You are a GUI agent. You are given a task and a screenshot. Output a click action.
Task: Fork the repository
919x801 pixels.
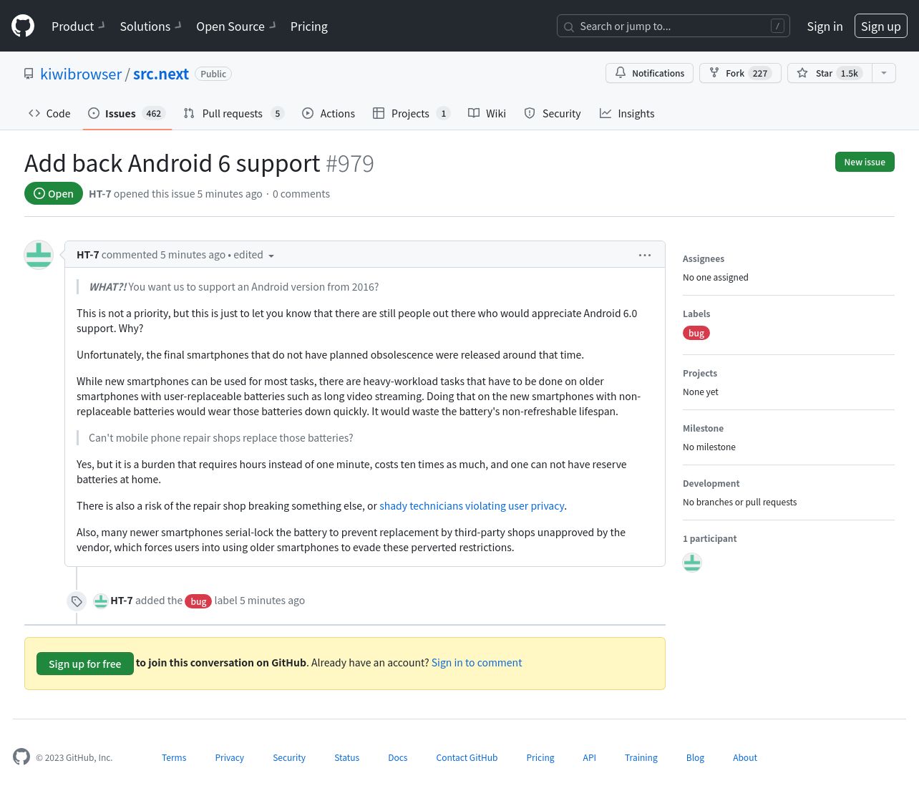(x=740, y=73)
